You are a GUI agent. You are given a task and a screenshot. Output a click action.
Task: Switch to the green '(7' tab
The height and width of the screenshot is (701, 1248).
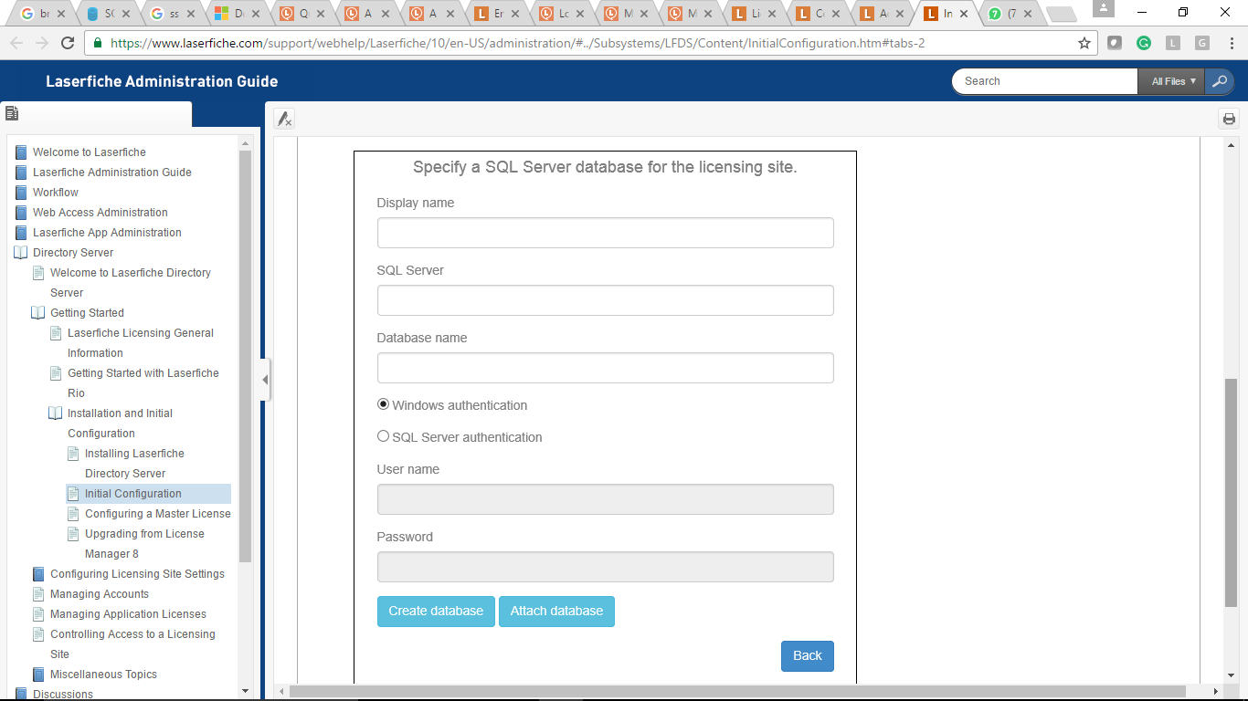(x=1010, y=14)
